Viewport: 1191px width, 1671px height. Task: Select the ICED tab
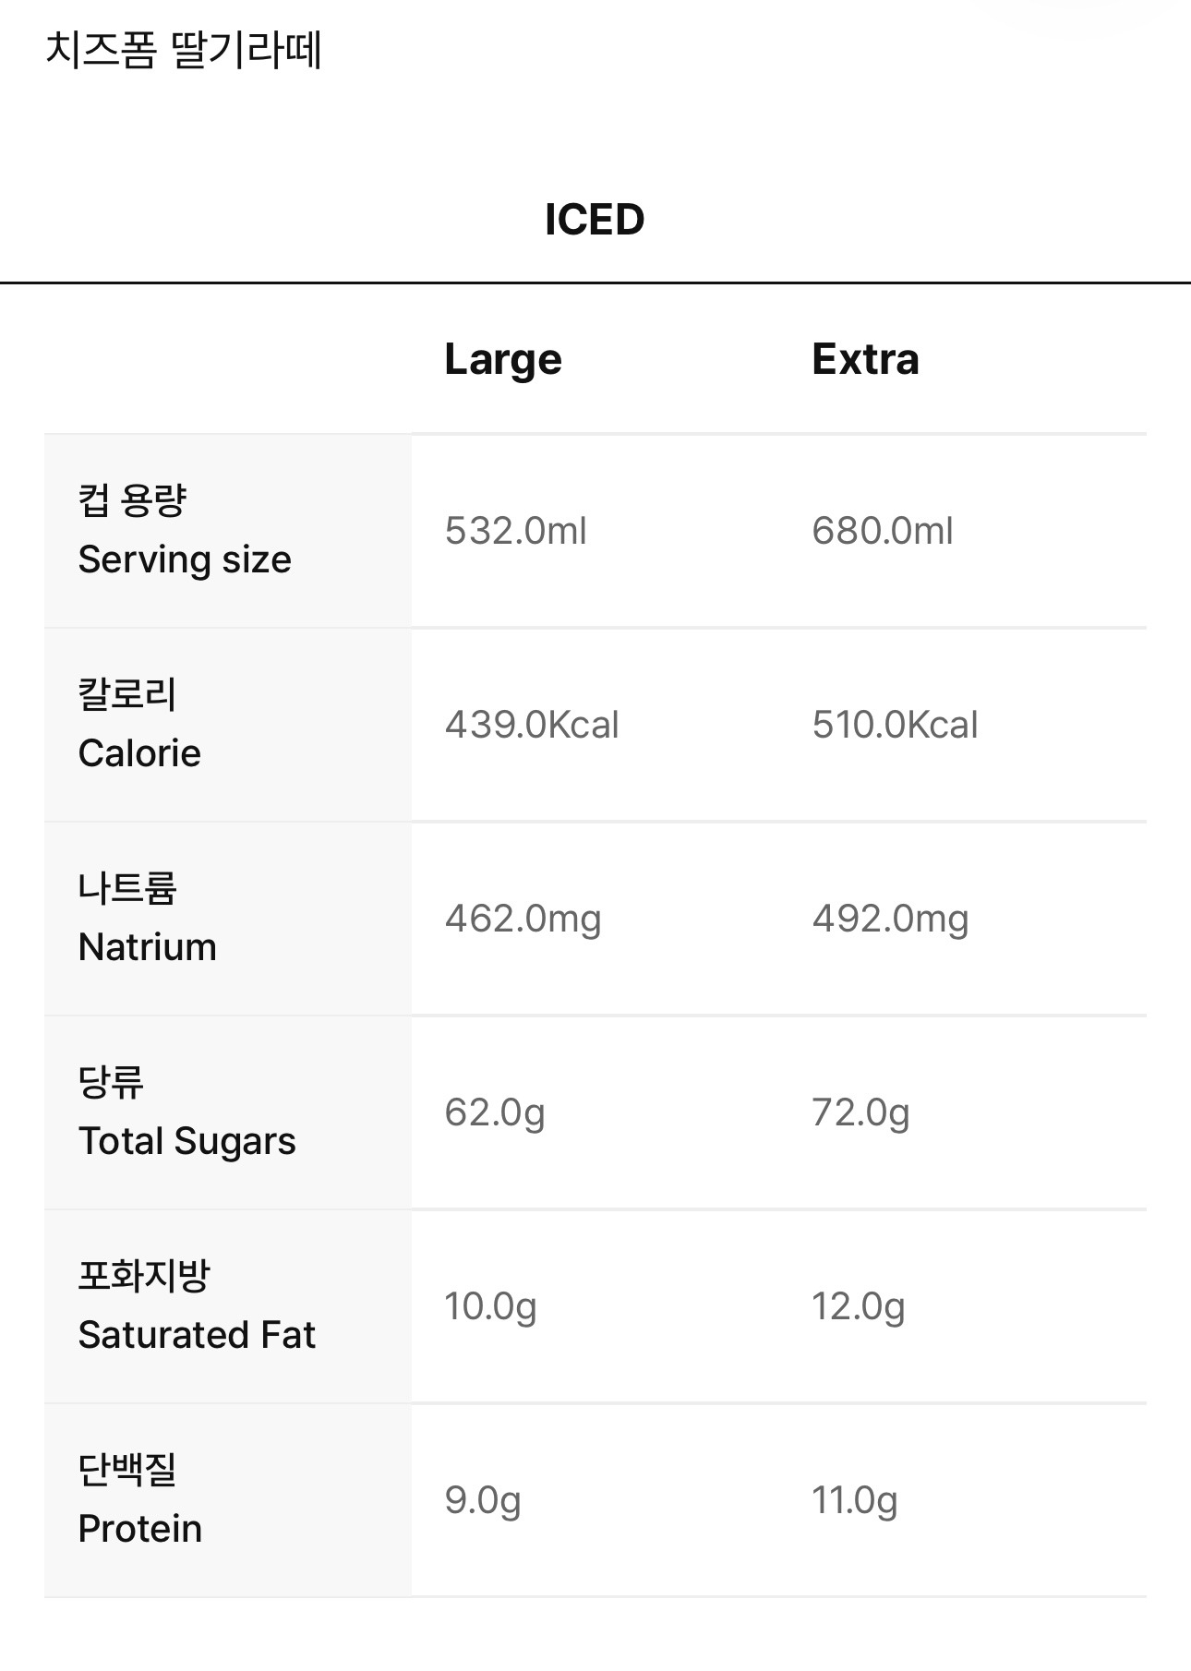(x=595, y=221)
